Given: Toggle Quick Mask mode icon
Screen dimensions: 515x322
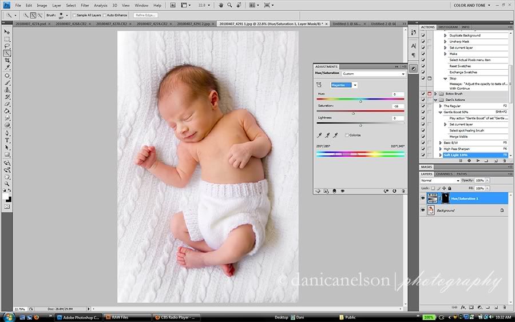Looking at the screenshot, I should (x=7, y=207).
